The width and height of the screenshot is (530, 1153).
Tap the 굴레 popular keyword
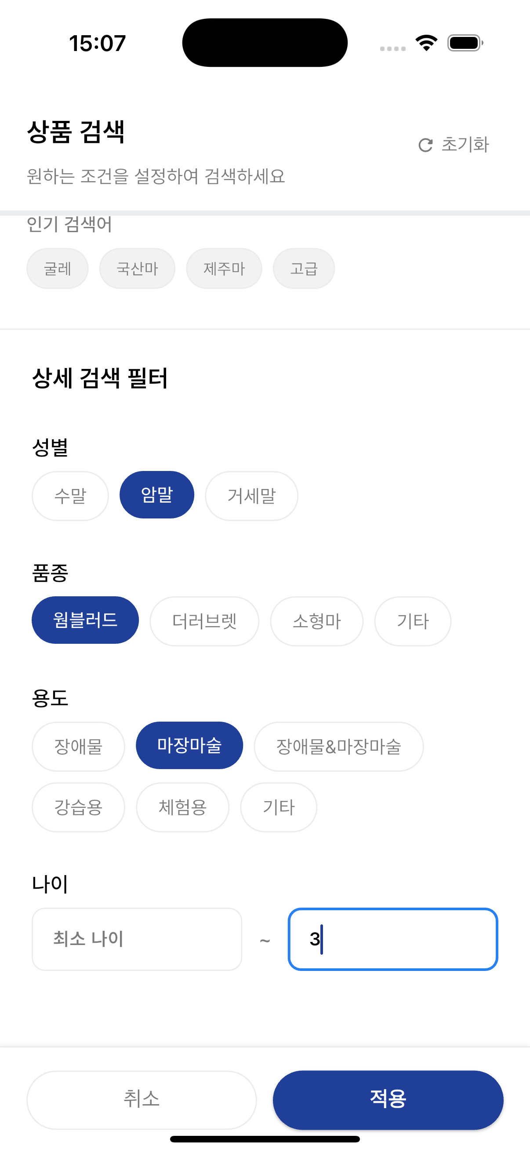[57, 269]
